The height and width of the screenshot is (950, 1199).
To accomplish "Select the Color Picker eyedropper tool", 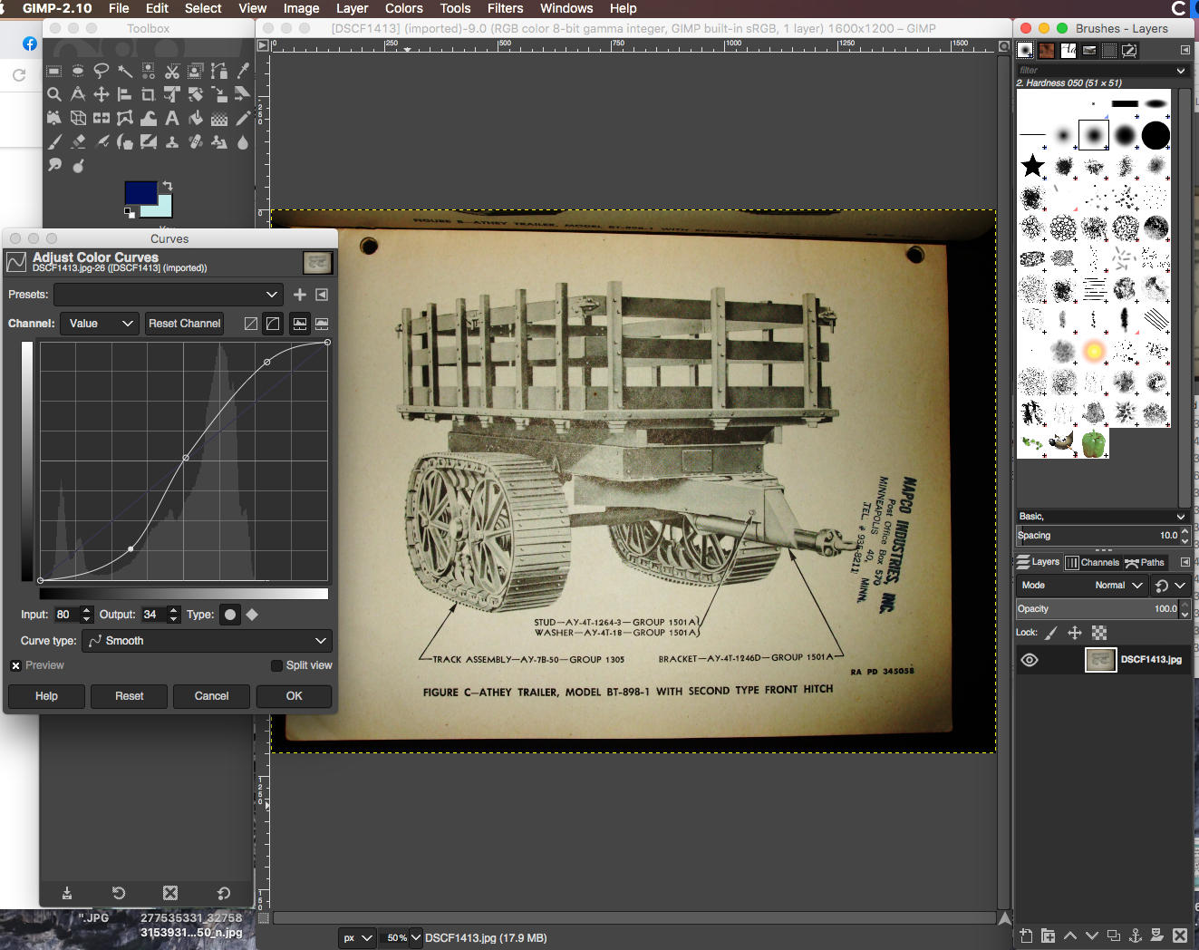I will (x=243, y=71).
